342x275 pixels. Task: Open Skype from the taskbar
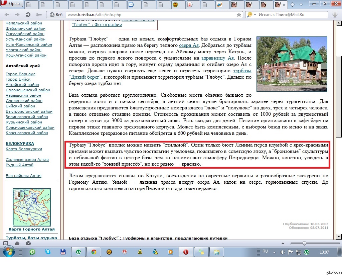47,252
